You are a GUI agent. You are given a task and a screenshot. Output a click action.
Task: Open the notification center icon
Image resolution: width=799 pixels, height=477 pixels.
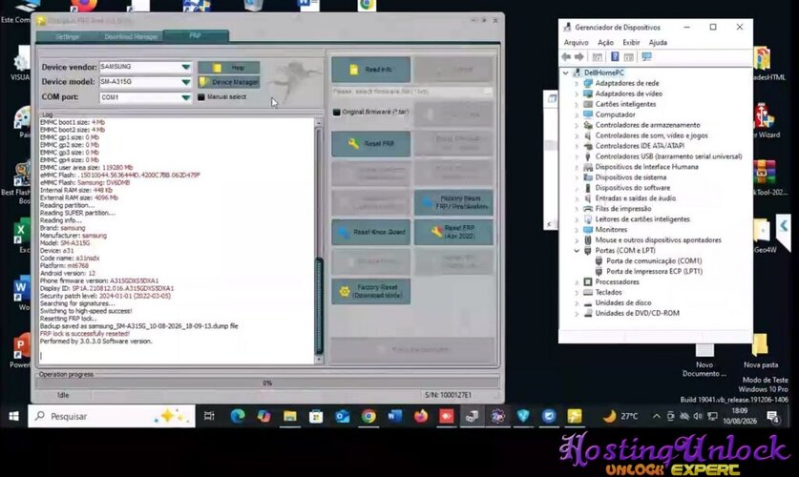click(x=773, y=417)
